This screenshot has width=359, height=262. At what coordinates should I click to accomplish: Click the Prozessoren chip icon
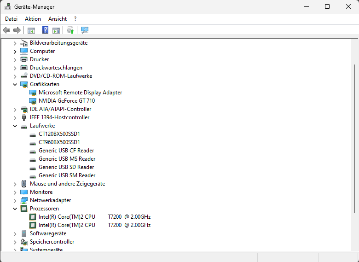(x=24, y=209)
